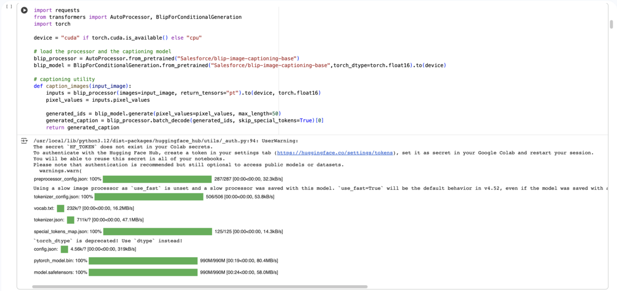This screenshot has width=617, height=291.
Task: Click the preprocessor_config.json progress bar
Action: 157,179
